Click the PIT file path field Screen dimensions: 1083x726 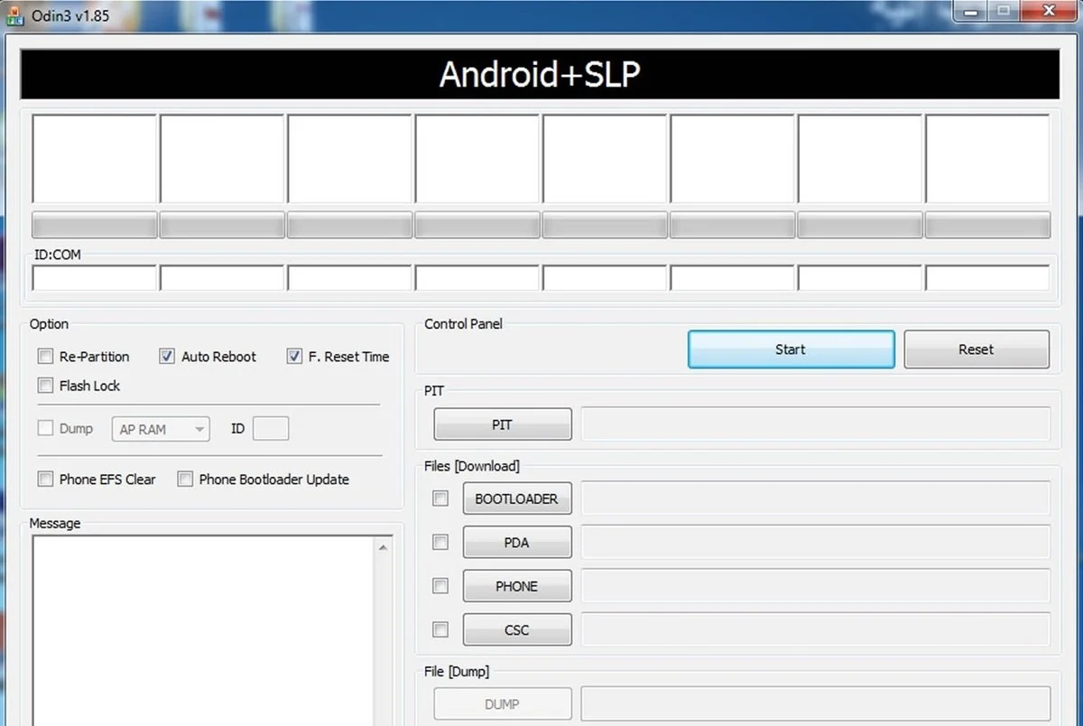tap(816, 424)
